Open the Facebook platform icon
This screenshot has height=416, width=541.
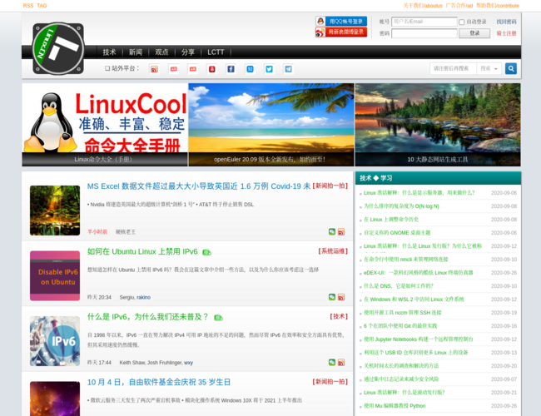coord(231,69)
